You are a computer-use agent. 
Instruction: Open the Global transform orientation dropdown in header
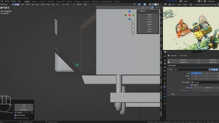point(67,4)
